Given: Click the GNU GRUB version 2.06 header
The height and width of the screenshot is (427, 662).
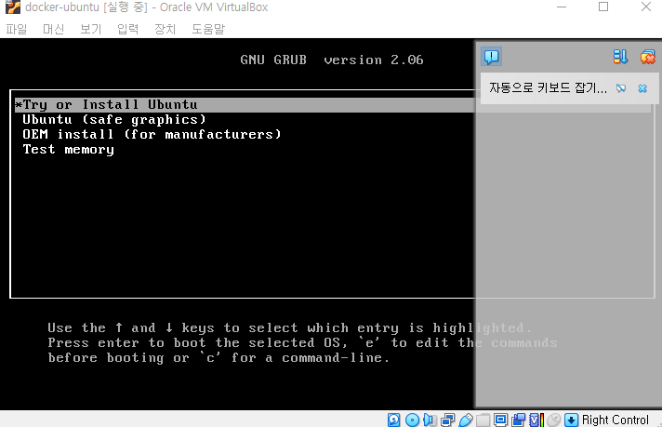Looking at the screenshot, I should pos(332,60).
